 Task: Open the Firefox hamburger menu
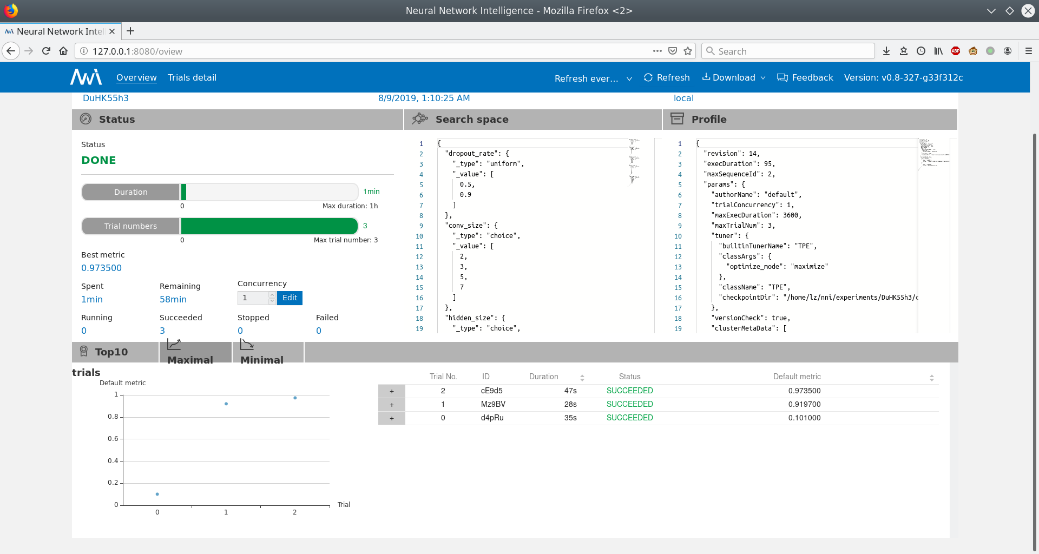(x=1029, y=51)
